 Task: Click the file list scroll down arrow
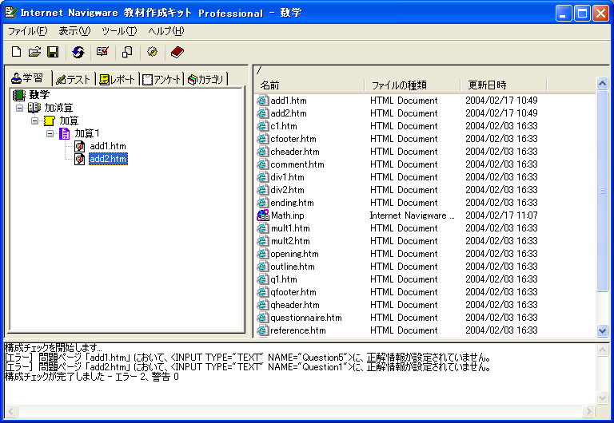click(x=603, y=330)
